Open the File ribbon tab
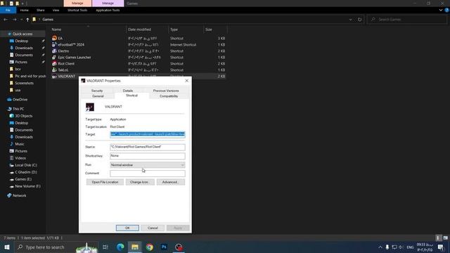Screen dimensions: 450x253 click(x=8, y=10)
